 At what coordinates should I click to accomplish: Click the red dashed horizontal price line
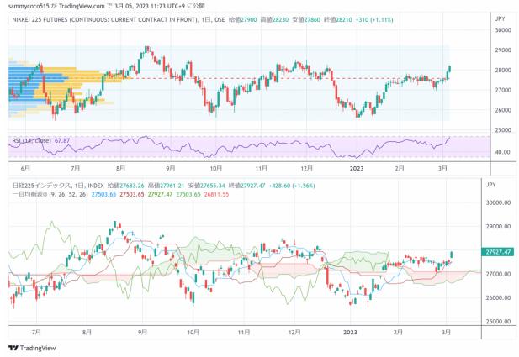(x=252, y=79)
